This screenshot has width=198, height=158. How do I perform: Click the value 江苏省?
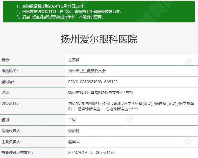[74, 60]
